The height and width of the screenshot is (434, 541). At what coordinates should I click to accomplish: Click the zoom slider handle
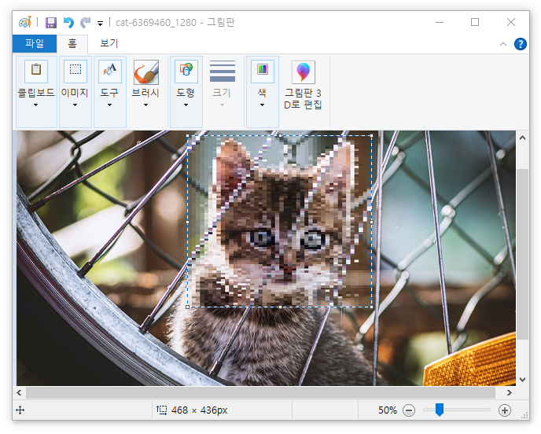(440, 410)
